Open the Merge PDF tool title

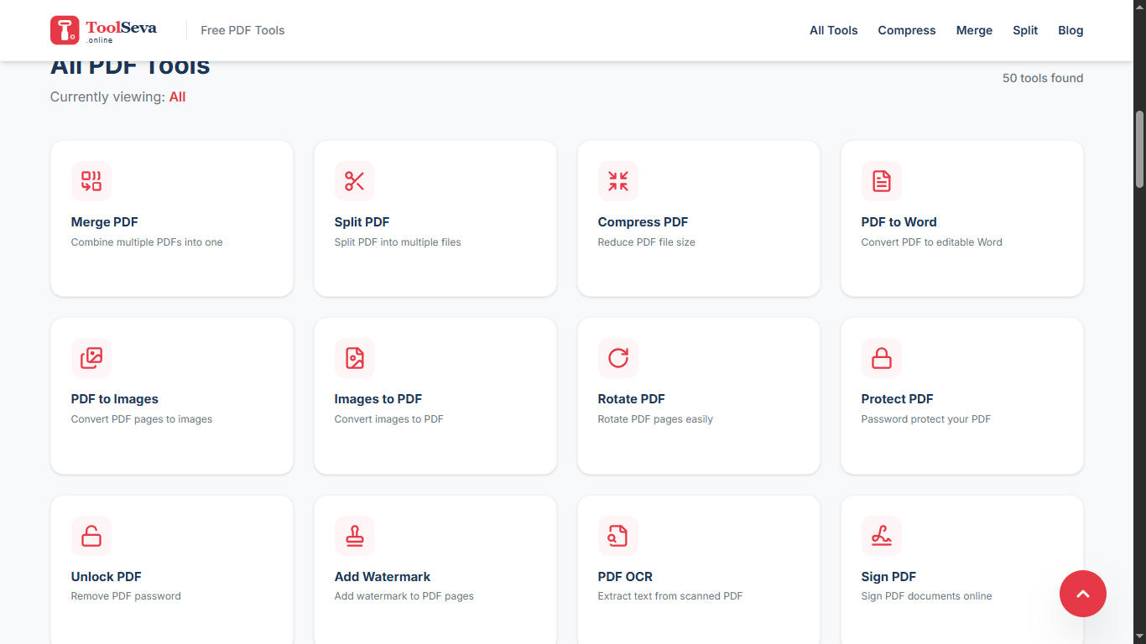(x=105, y=222)
